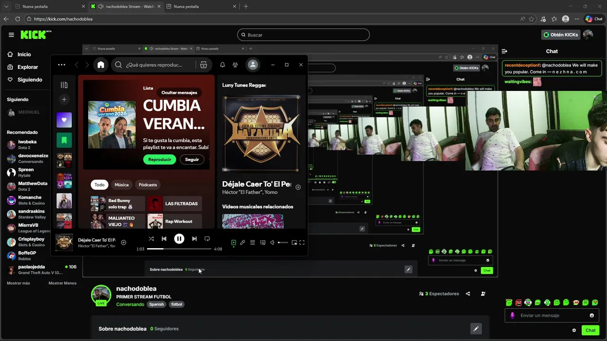The height and width of the screenshot is (341, 607).
Task: Select the angry red emote in chat
Action: coord(518,303)
